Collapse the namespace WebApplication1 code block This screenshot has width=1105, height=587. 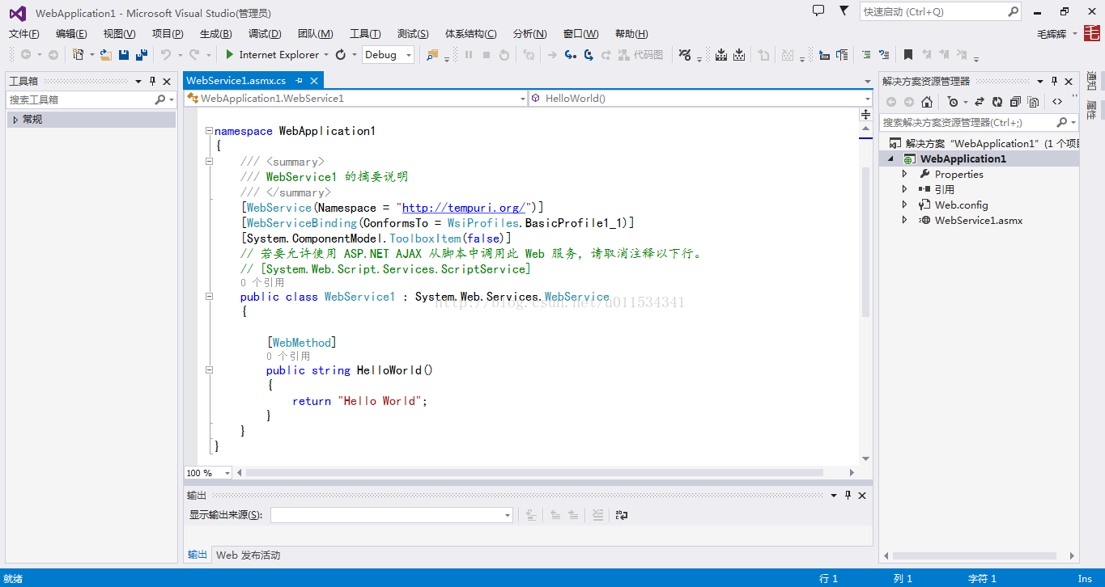click(209, 131)
